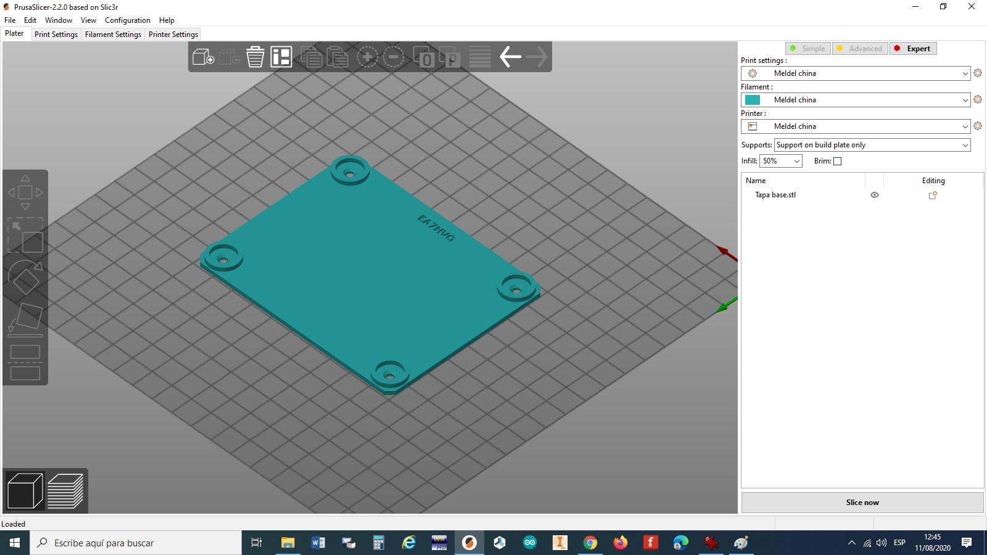987x555 pixels.
Task: Open the File menu
Action: click(x=10, y=20)
